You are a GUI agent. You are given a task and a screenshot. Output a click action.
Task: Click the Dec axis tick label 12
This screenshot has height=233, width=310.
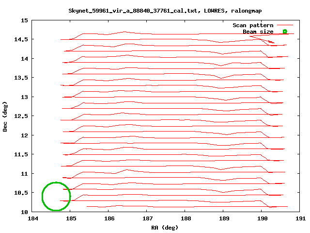[24, 135]
